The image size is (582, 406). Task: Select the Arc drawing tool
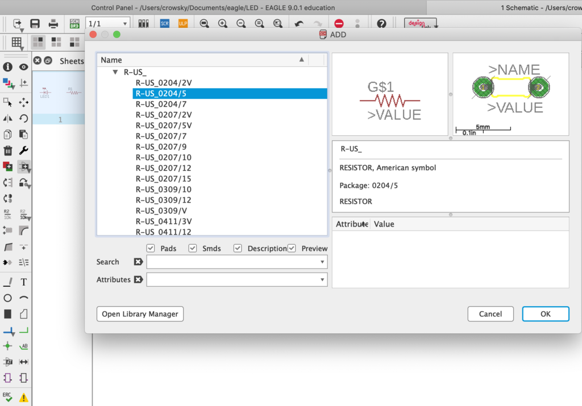coord(23,298)
